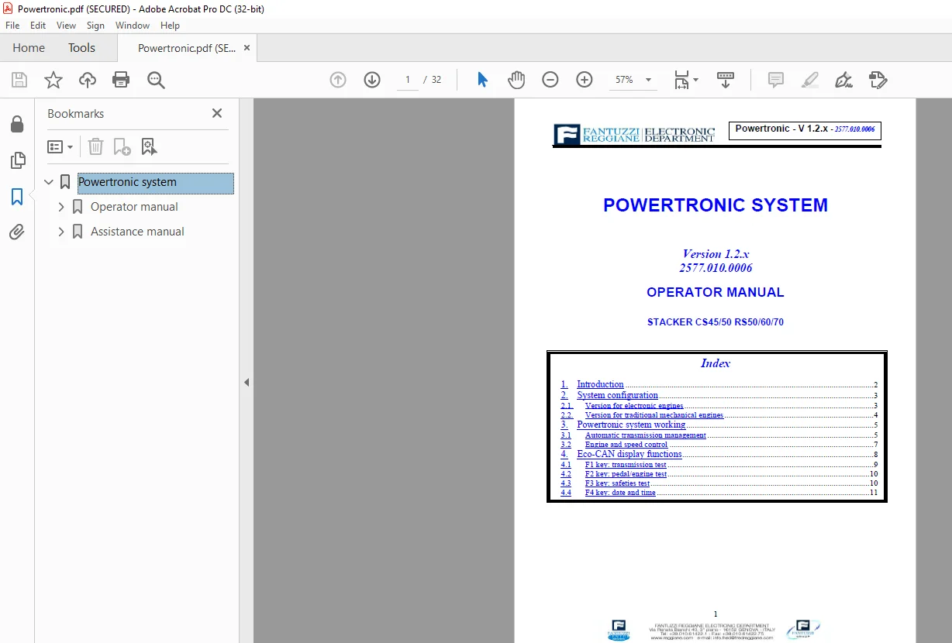This screenshot has height=643, width=952.
Task: Show the page thumbnails panel
Action: tap(17, 160)
